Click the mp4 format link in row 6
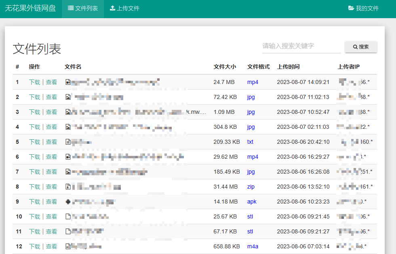396x254 pixels. (x=253, y=157)
